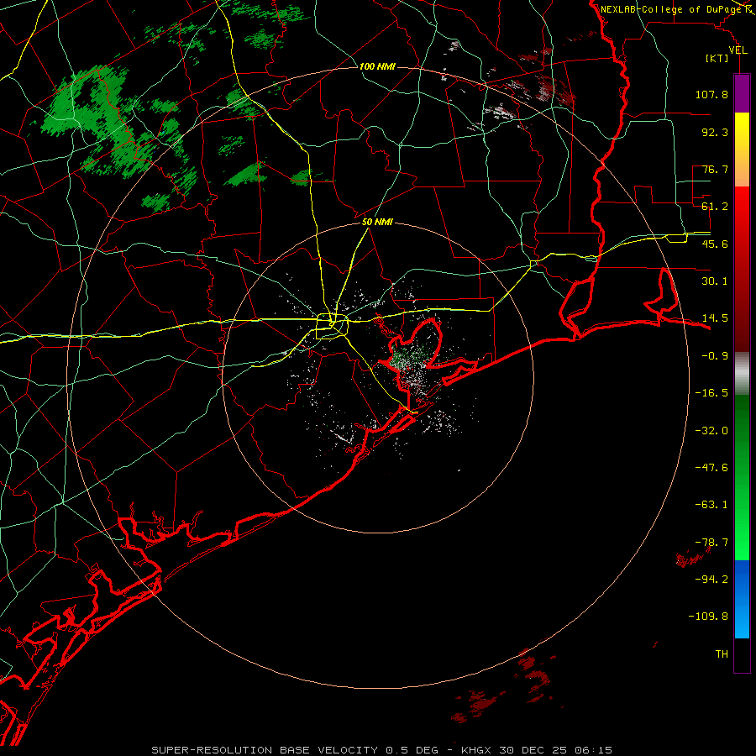756x756 pixels.
Task: Click the 92.3 velocity scale value
Action: tap(715, 132)
